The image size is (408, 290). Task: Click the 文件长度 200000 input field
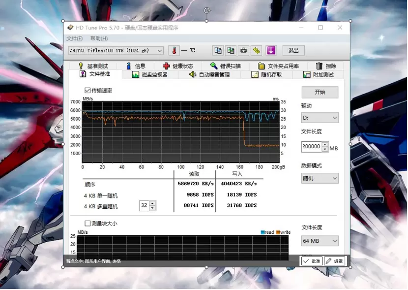(x=311, y=147)
